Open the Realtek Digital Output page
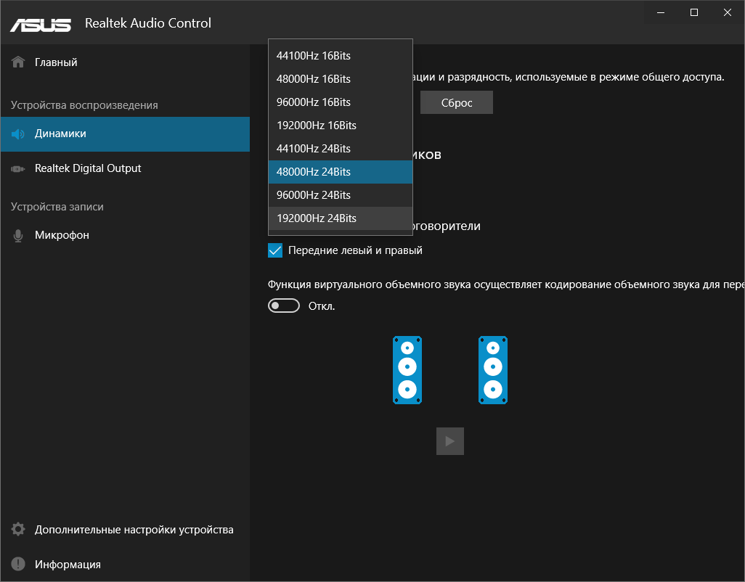This screenshot has width=745, height=582. pyautogui.click(x=88, y=168)
